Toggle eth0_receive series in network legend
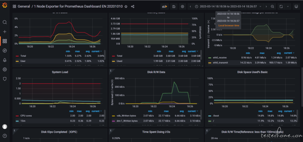 pyautogui.click(x=220, y=57)
